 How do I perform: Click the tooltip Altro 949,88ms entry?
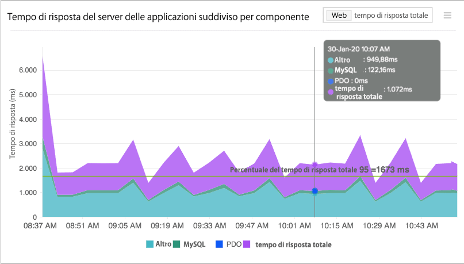pos(363,60)
